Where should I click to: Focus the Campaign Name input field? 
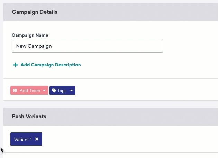[87, 46]
